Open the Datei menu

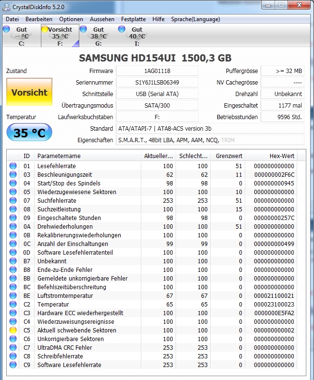[12, 19]
